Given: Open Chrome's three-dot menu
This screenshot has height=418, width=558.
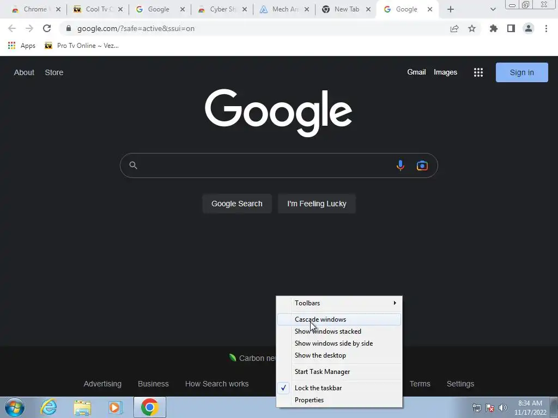Looking at the screenshot, I should pos(546,28).
